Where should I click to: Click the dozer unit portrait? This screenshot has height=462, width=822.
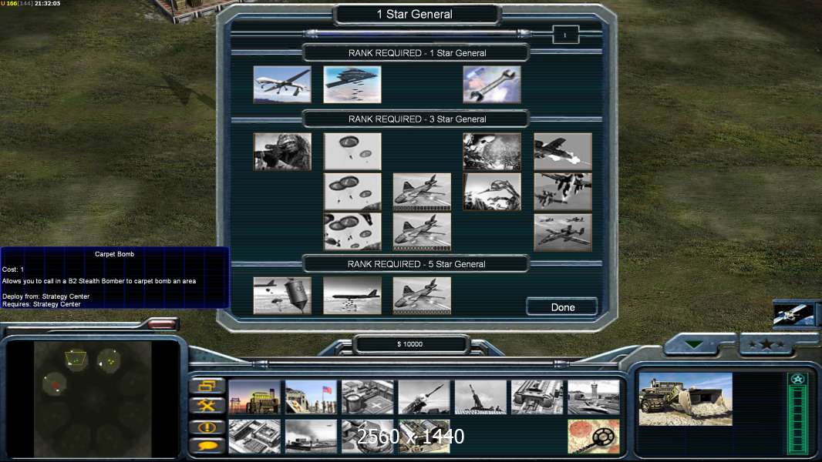click(686, 399)
